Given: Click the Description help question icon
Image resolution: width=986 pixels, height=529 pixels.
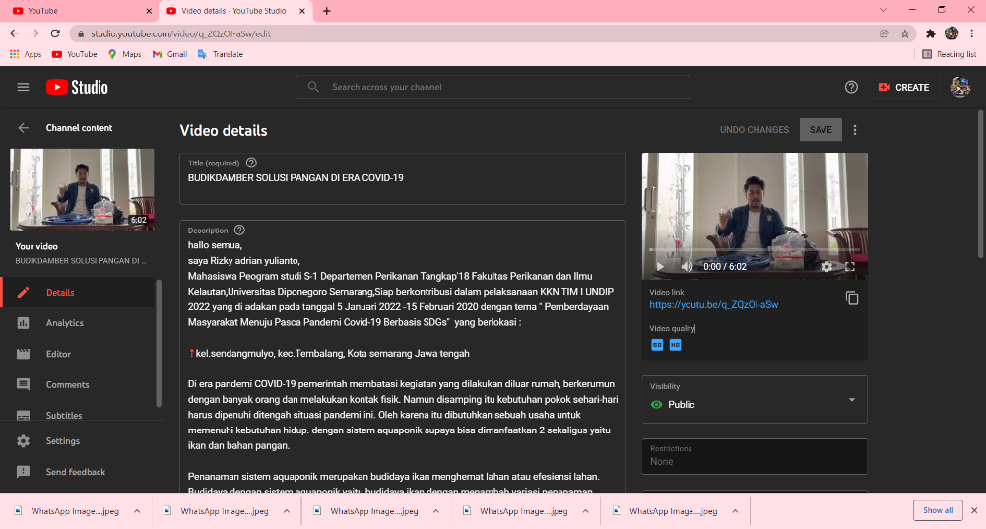Looking at the screenshot, I should (239, 231).
